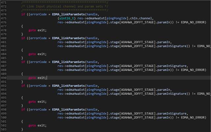This screenshot has width=211, height=132.
Task: Click handle argument on line 492
Action: point(92,86)
